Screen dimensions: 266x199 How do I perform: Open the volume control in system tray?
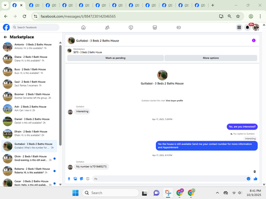[240, 193]
